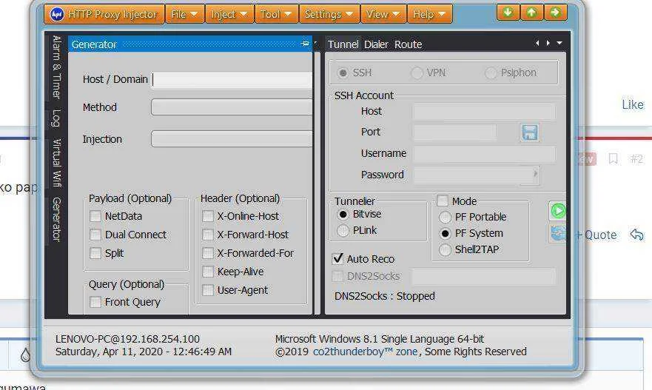Open the Inject menu
The height and width of the screenshot is (390, 652).
coord(229,14)
